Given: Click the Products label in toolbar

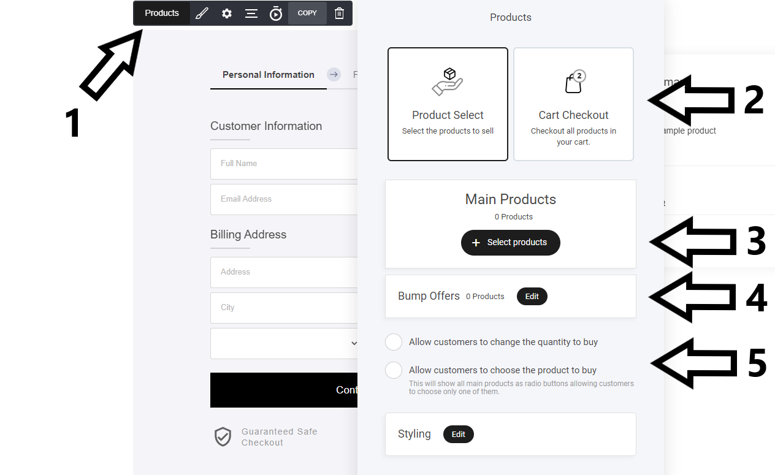Looking at the screenshot, I should 162,13.
